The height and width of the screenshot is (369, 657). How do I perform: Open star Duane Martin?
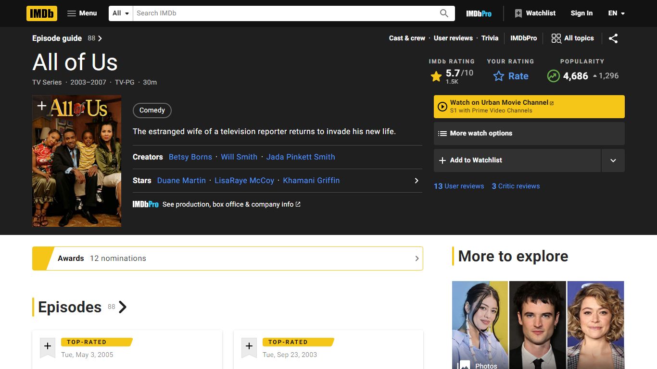181,181
